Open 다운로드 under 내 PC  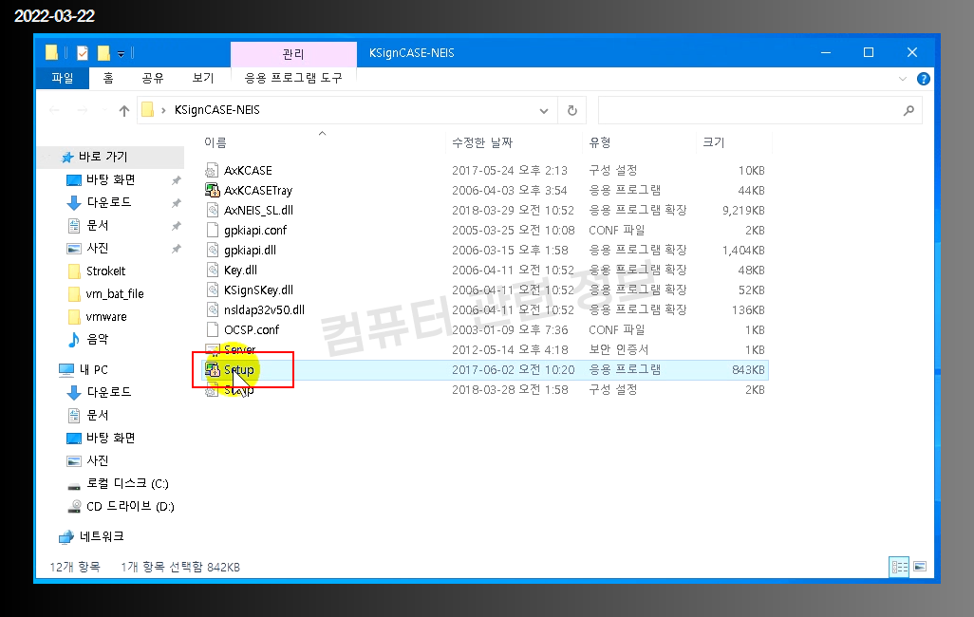(109, 392)
